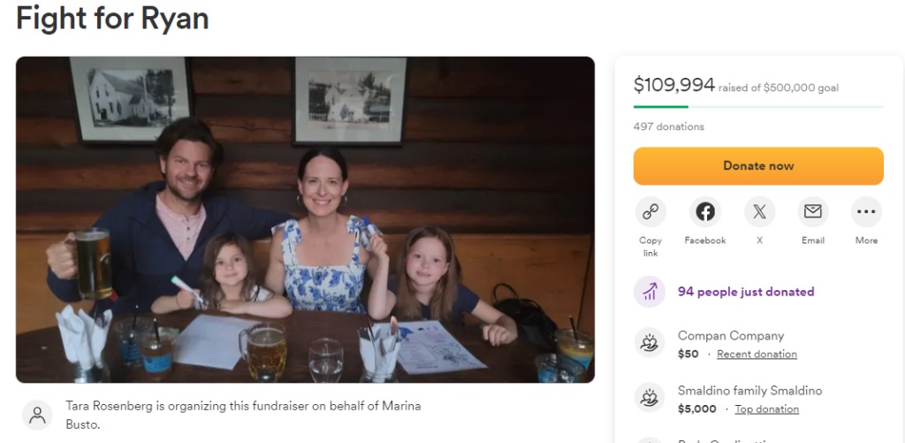
Task: Share on X icon
Action: click(x=758, y=212)
